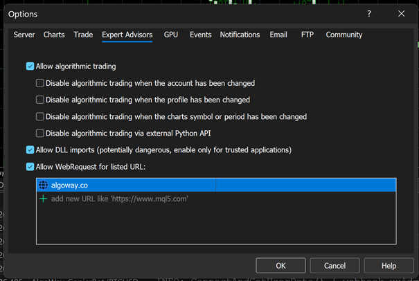
Task: Switch to the Charts tab
Action: (54, 35)
